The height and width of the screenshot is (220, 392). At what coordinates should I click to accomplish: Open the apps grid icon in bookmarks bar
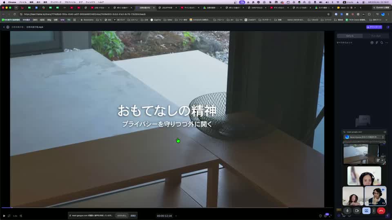74,20
